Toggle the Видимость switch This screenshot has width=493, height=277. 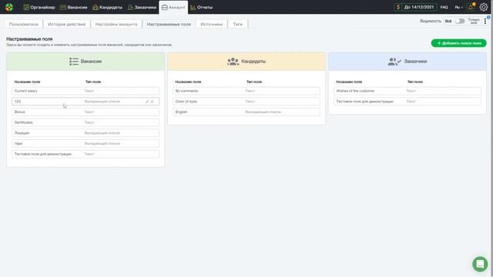tap(460, 21)
